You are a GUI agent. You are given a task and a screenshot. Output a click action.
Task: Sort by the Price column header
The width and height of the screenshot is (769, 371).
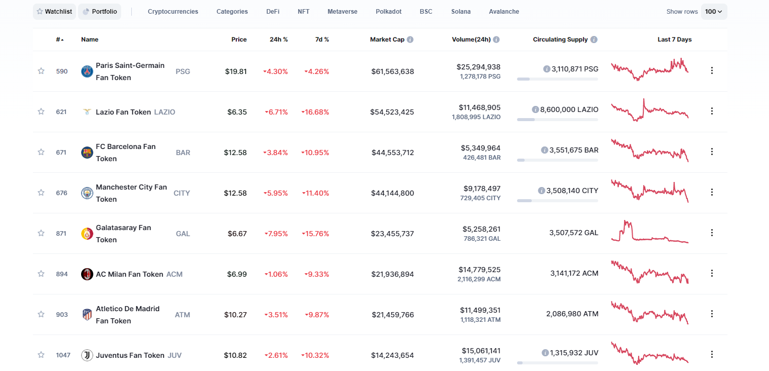coord(239,40)
